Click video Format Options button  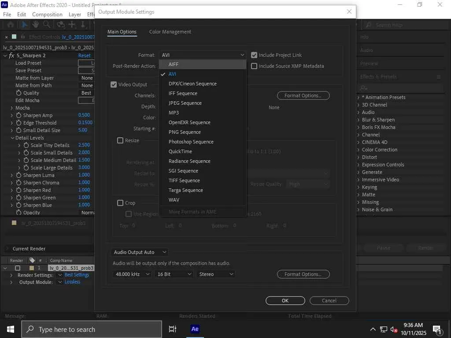tap(303, 96)
